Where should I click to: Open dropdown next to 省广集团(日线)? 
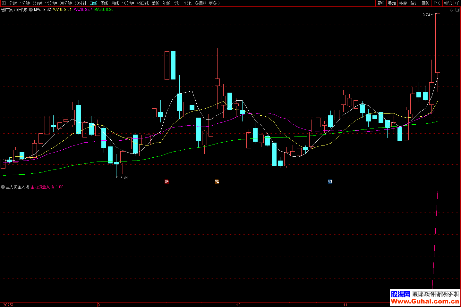click(31, 10)
